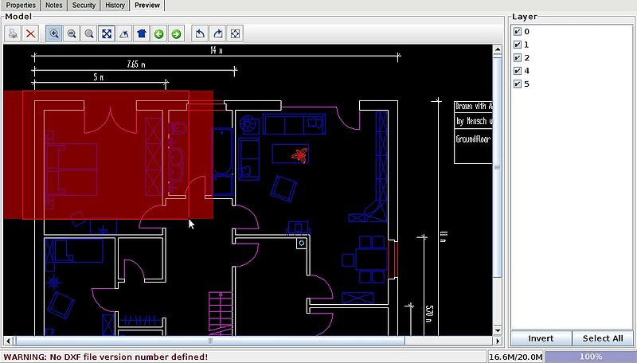Viewport: 637px width, 363px height.
Task: Click the center view crosshair icon
Action: point(235,33)
